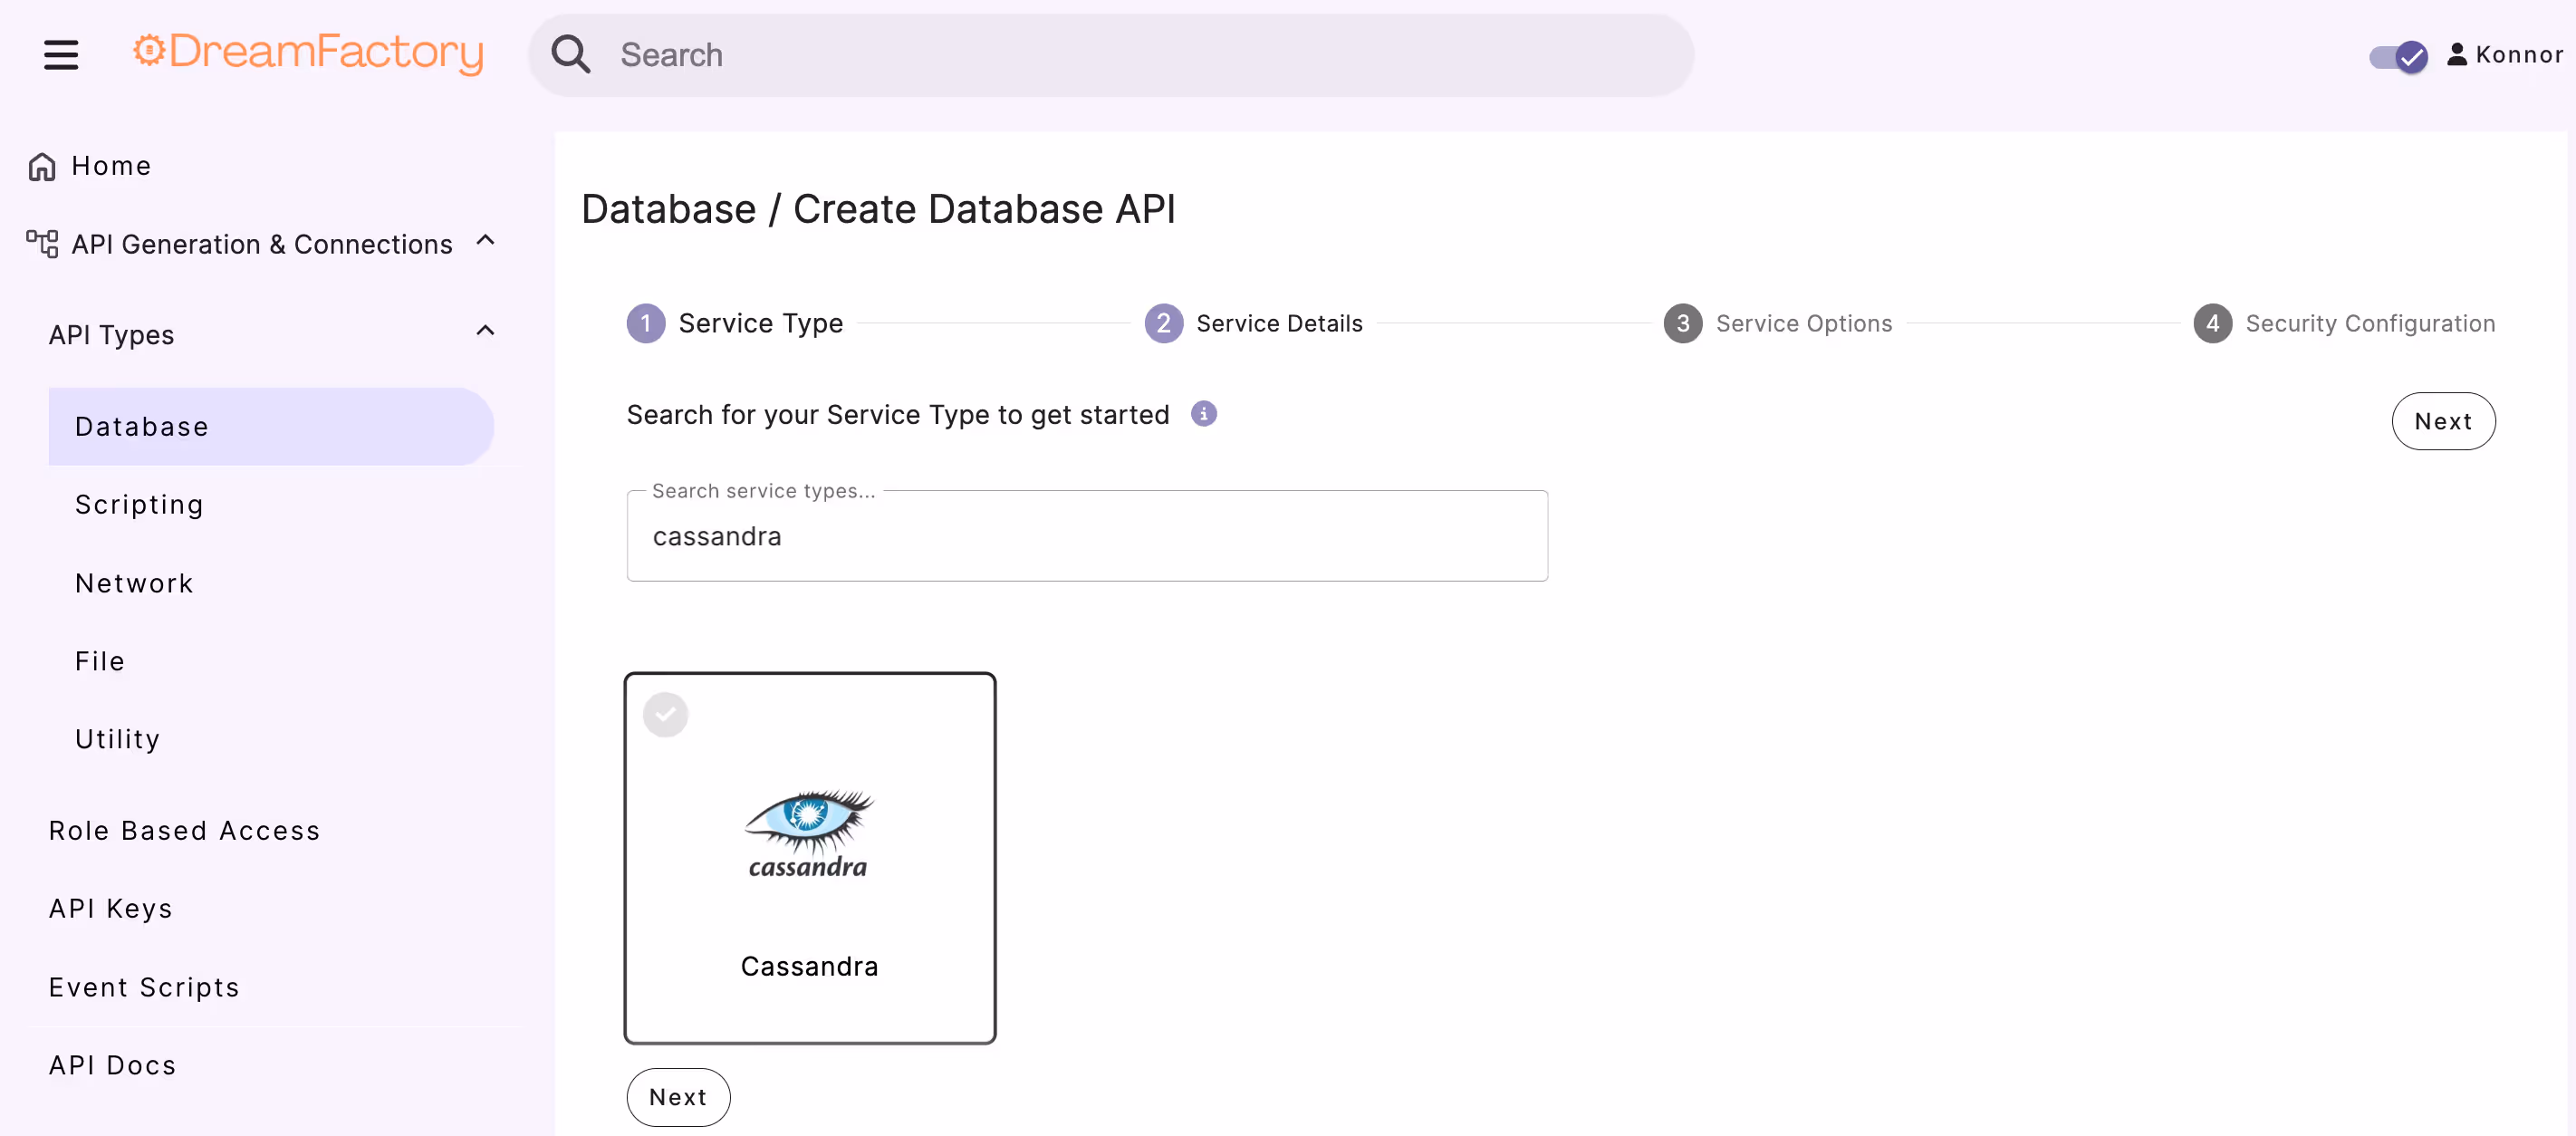The width and height of the screenshot is (2576, 1136).
Task: Open Event Scripts page
Action: (144, 987)
